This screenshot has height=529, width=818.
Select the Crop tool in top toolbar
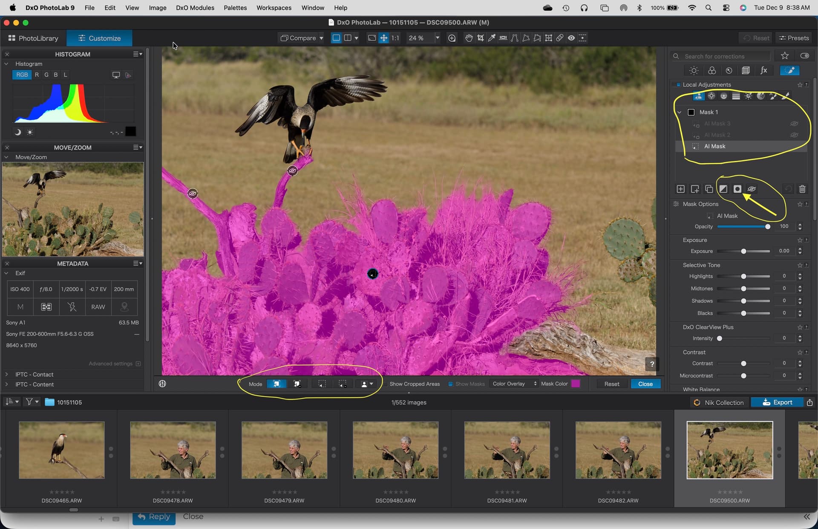(481, 38)
